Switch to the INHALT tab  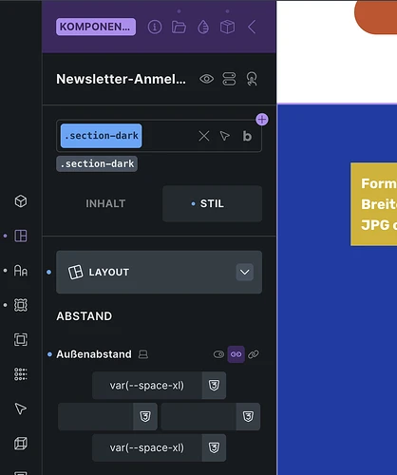pos(105,203)
